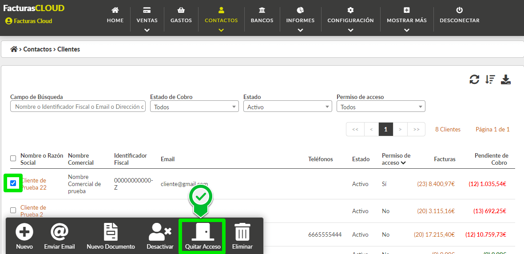Viewport: 524px width, 254px height.
Task: Expand MOSTRAR MÁS menu
Action: tap(407, 20)
